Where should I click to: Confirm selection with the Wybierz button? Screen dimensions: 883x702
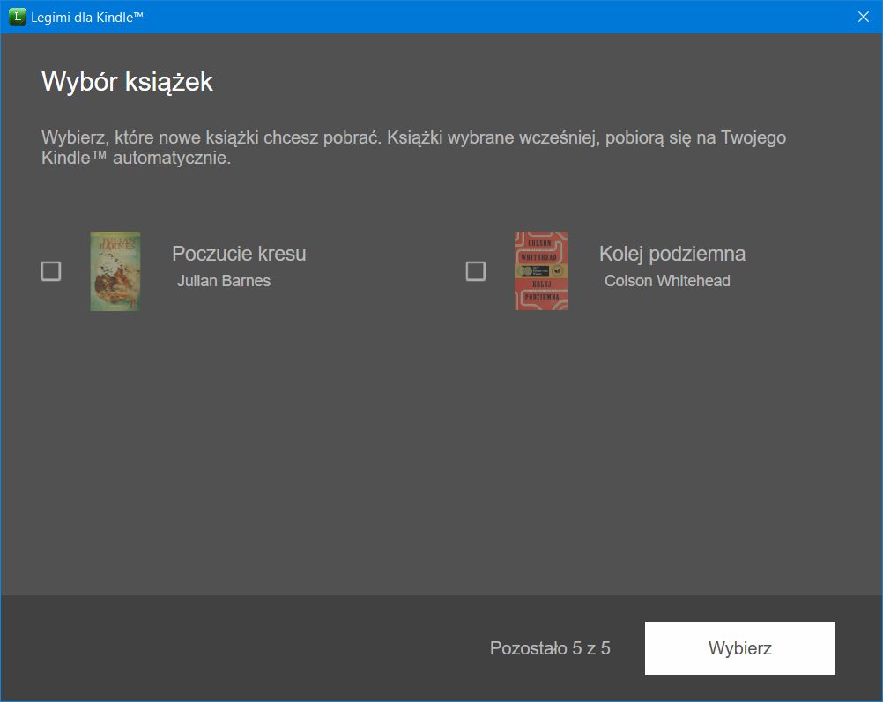tap(740, 648)
